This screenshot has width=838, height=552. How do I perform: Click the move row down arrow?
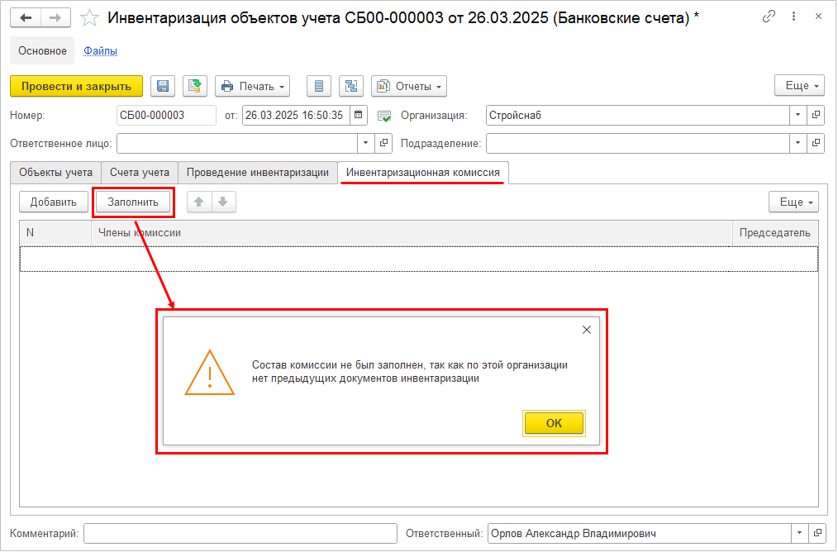(x=222, y=202)
